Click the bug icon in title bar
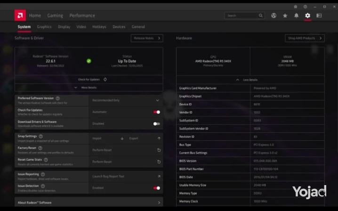338x211 pixels. tap(296, 7)
